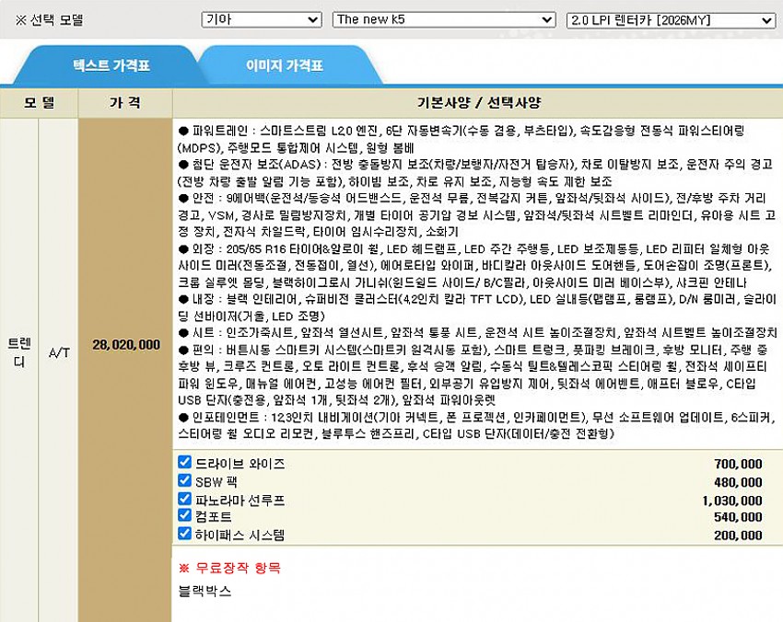The width and height of the screenshot is (783, 622).
Task: Click the 모델 column header
Action: click(x=39, y=100)
